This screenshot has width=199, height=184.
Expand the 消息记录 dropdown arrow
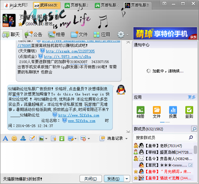click(x=126, y=139)
